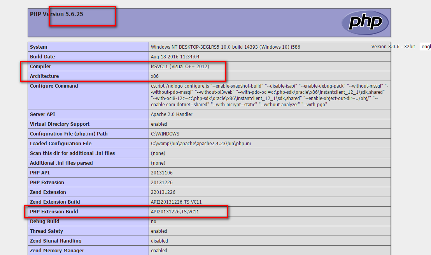This screenshot has height=255, width=431.
Task: Click the 'Compiler' row label
Action: (40, 66)
